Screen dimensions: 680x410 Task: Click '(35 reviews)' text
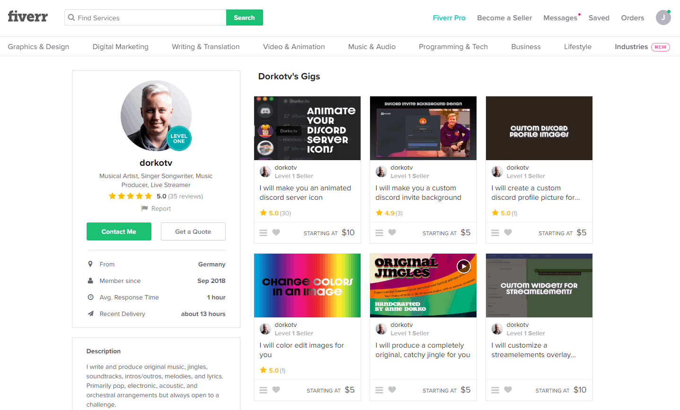pyautogui.click(x=185, y=196)
